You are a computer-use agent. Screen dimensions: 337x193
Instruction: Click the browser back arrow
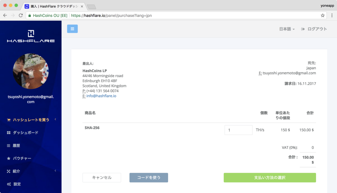[5, 15]
